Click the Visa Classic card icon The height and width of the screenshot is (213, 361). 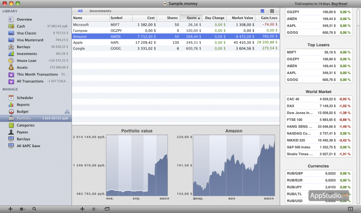[x=11, y=33]
